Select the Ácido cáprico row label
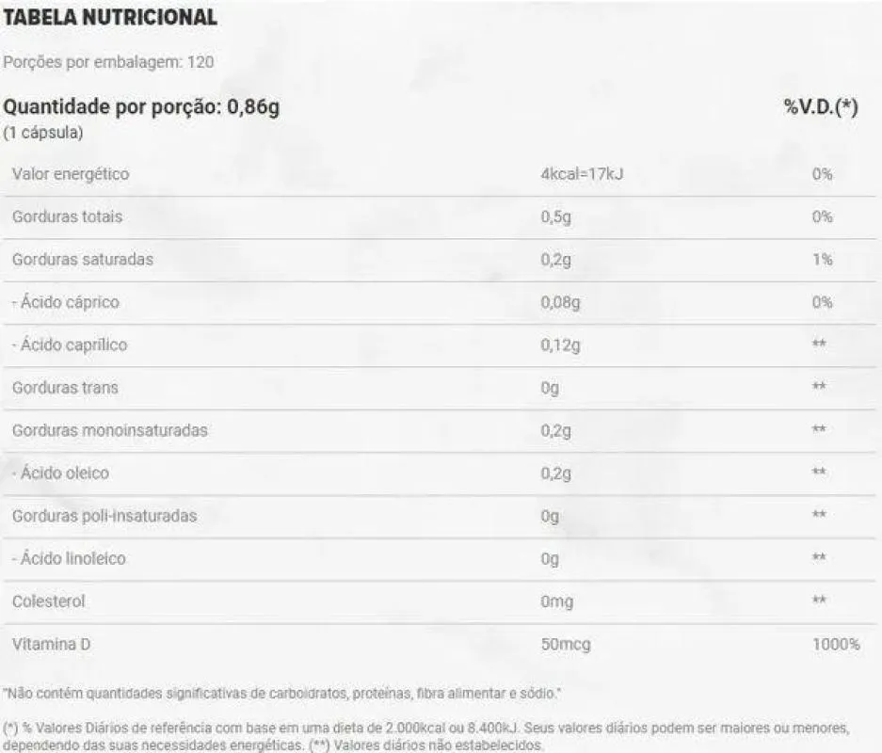Image resolution: width=882 pixels, height=753 pixels. (x=66, y=302)
